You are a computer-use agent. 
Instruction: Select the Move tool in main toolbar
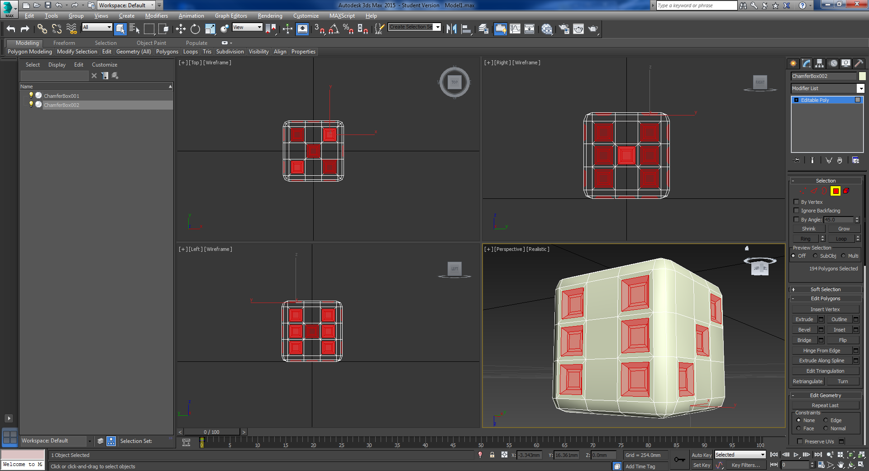point(181,29)
